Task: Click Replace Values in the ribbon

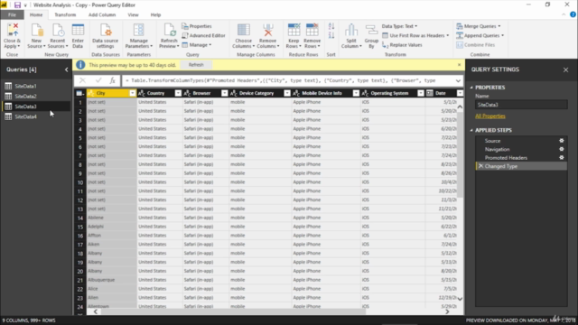Action: (x=402, y=45)
